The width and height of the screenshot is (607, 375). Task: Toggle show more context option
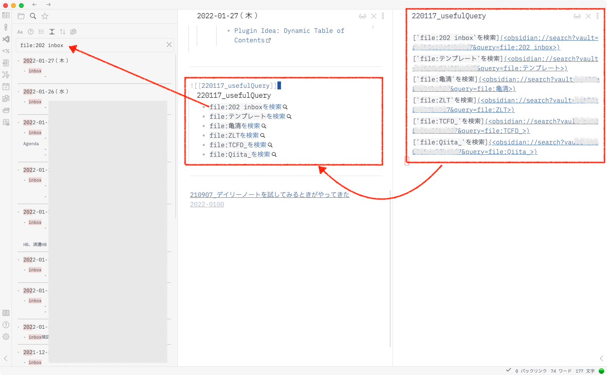click(52, 32)
